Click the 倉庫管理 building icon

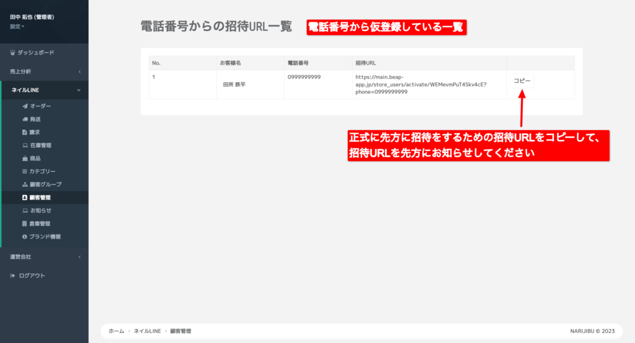click(x=25, y=224)
